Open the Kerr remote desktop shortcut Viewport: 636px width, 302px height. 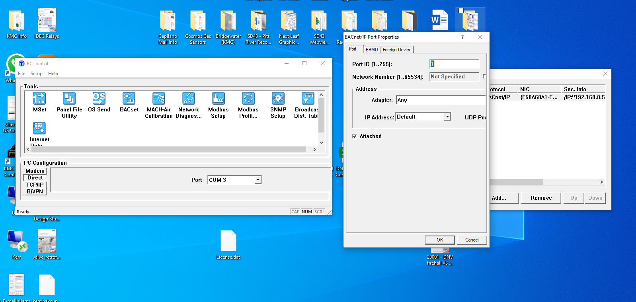[x=17, y=245]
